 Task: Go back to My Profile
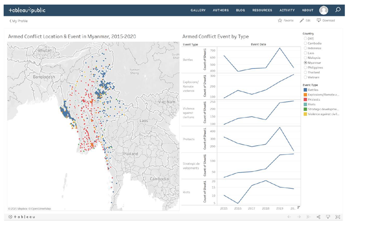[19, 21]
